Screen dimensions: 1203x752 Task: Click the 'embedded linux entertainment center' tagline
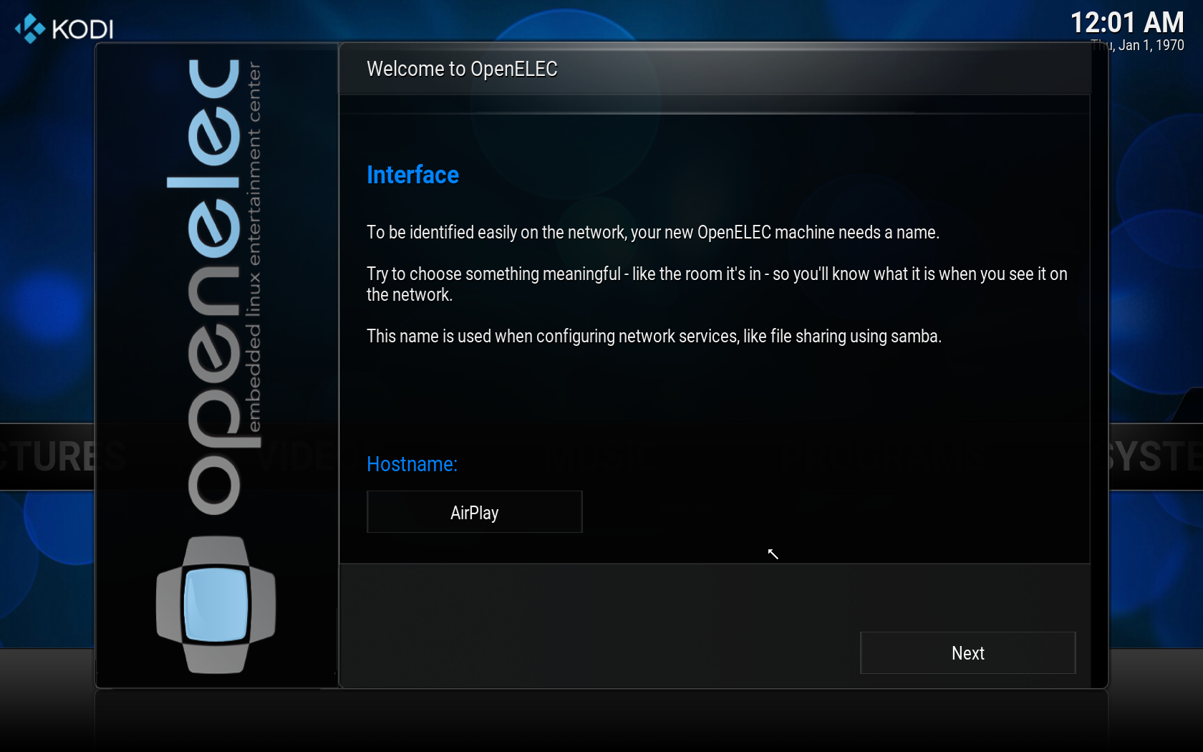click(253, 248)
